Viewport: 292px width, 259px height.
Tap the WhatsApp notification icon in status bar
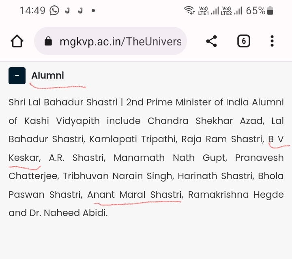coord(54,11)
